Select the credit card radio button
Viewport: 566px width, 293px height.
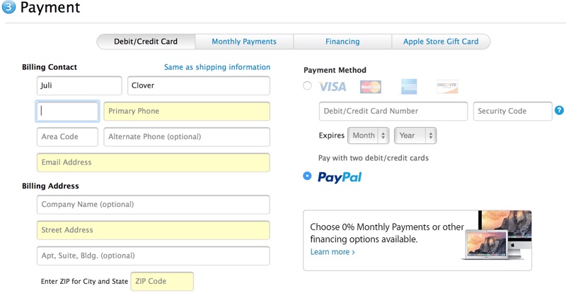tap(307, 85)
